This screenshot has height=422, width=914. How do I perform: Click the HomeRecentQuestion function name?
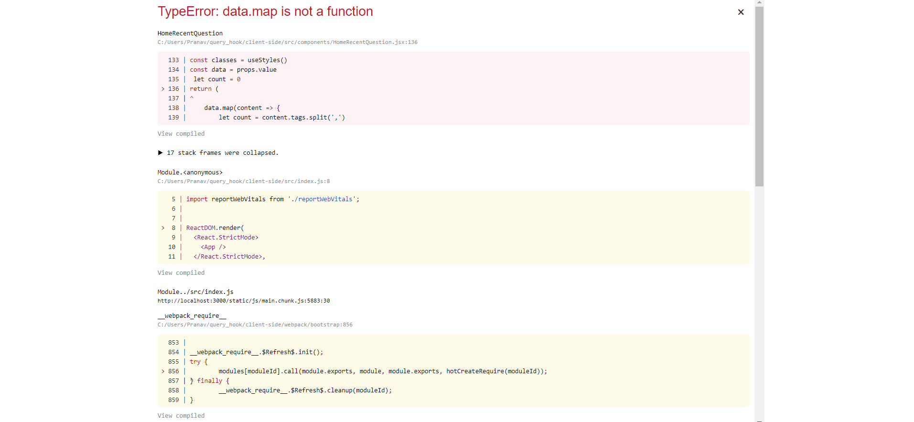190,33
